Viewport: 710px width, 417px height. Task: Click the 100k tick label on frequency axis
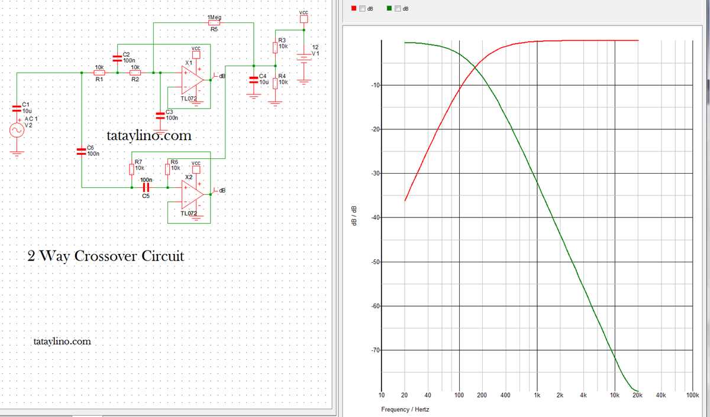coord(692,395)
